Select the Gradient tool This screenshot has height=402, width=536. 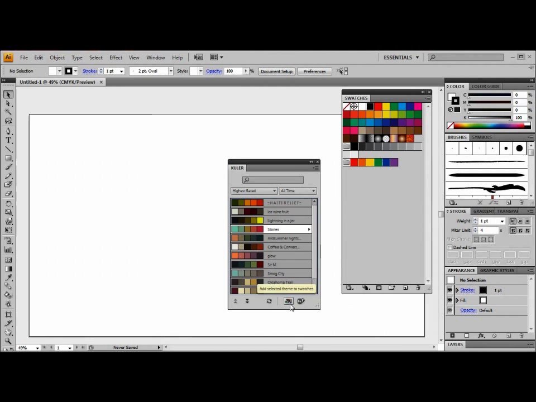tap(8, 269)
